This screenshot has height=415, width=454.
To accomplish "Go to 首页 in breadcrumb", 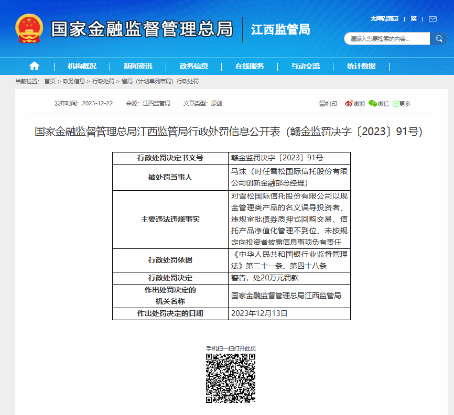I will pos(50,81).
